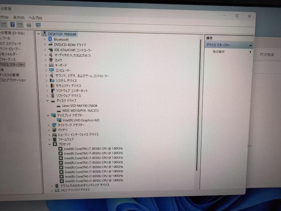Click the Help toolbar icon
281x211 pixels.
(x=12, y=25)
